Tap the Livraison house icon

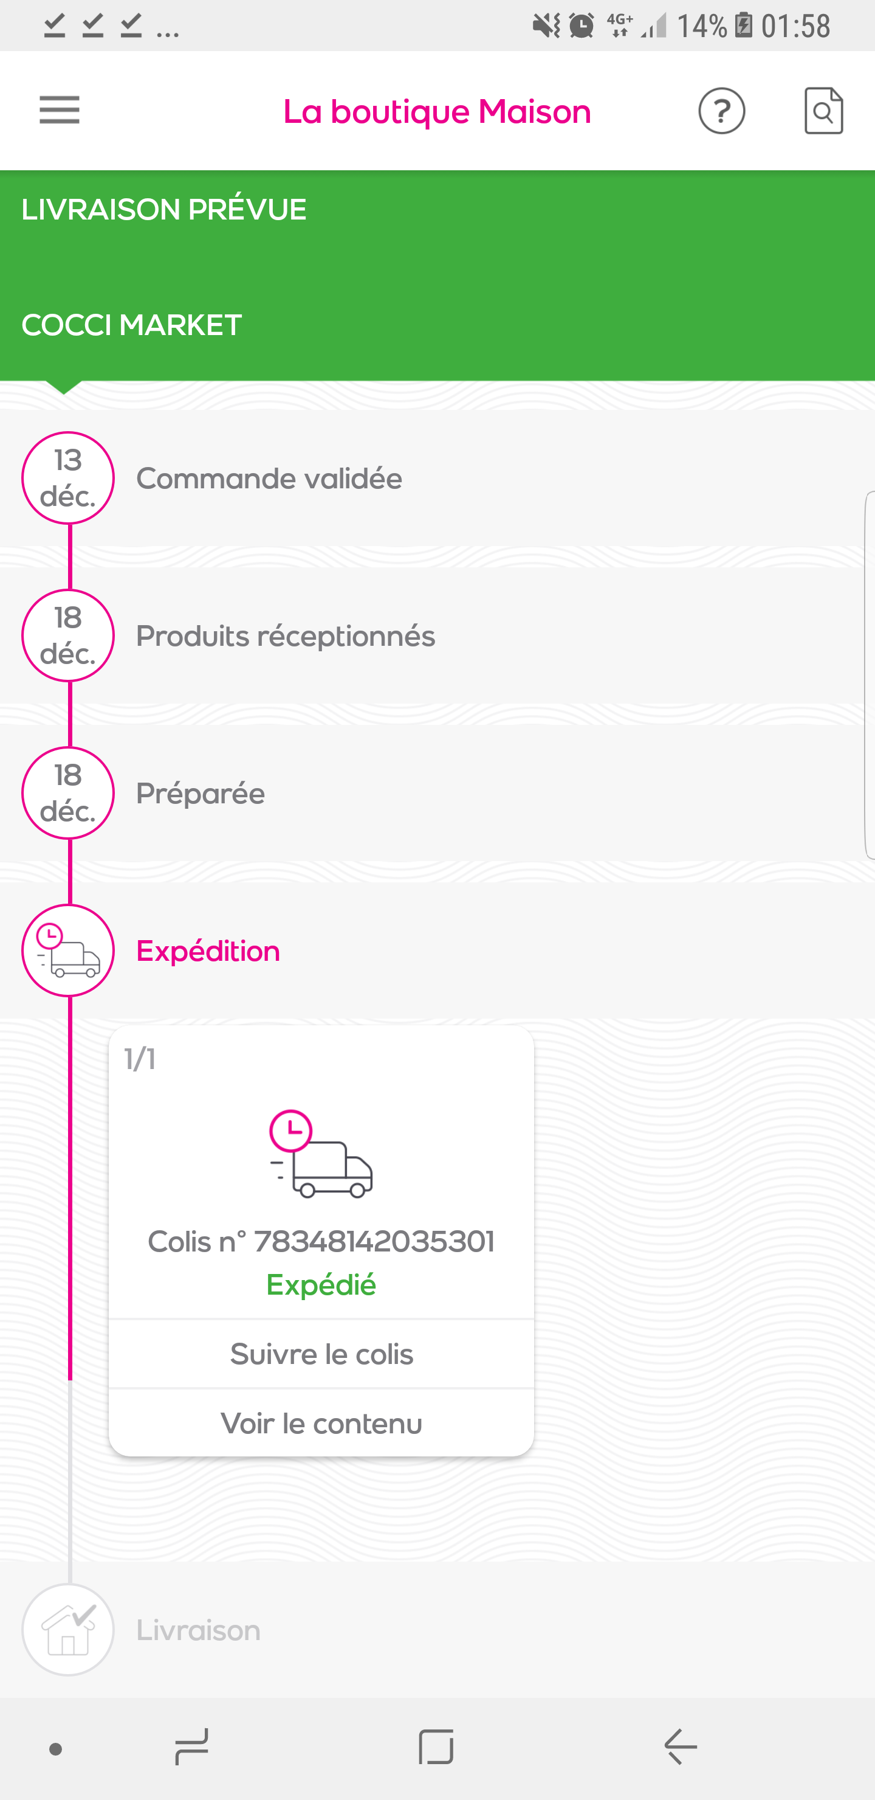coord(67,1630)
